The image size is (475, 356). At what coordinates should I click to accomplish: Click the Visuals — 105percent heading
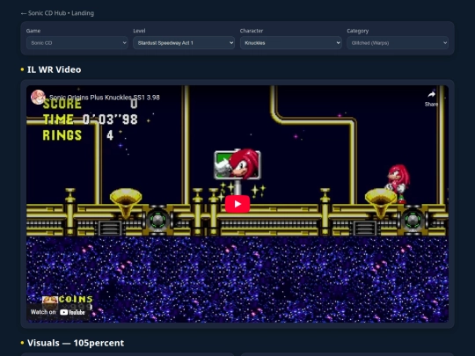click(76, 343)
